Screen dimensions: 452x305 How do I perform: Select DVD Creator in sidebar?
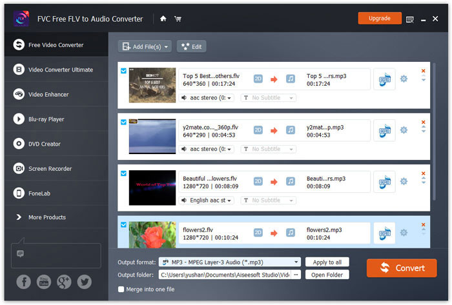[57, 144]
